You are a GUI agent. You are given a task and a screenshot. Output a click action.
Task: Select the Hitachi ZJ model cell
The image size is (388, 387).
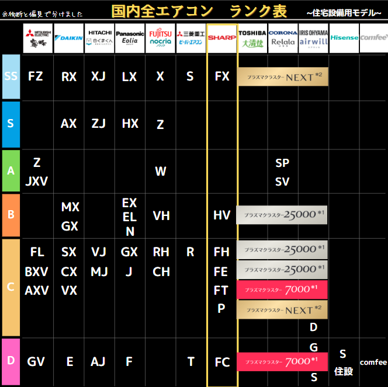99,124
